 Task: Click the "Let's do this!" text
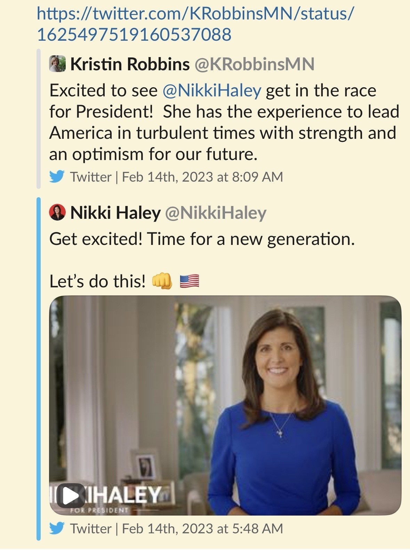(97, 281)
